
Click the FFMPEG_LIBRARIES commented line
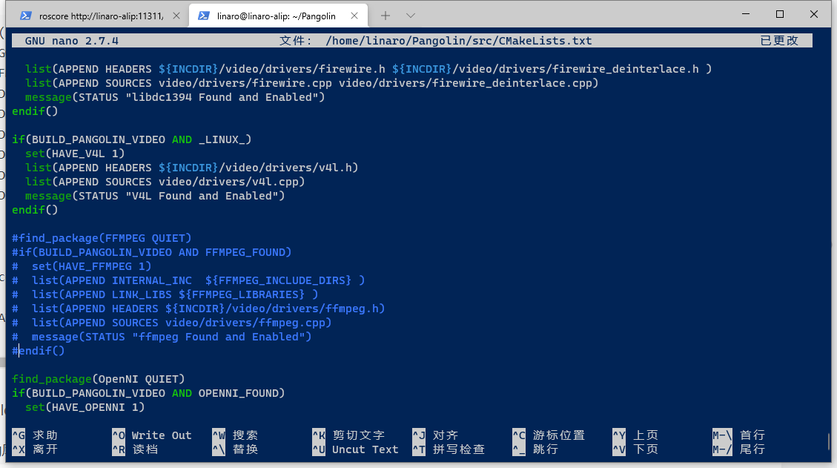(x=165, y=294)
